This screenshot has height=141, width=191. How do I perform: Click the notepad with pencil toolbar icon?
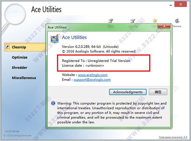pyautogui.click(x=133, y=21)
